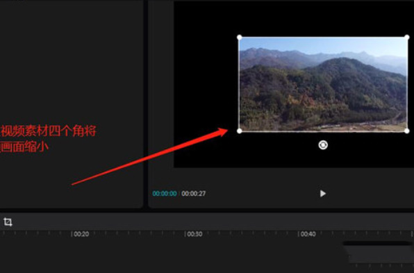This screenshot has width=414, height=273.
Task: Play the video preview
Action: 322,194
